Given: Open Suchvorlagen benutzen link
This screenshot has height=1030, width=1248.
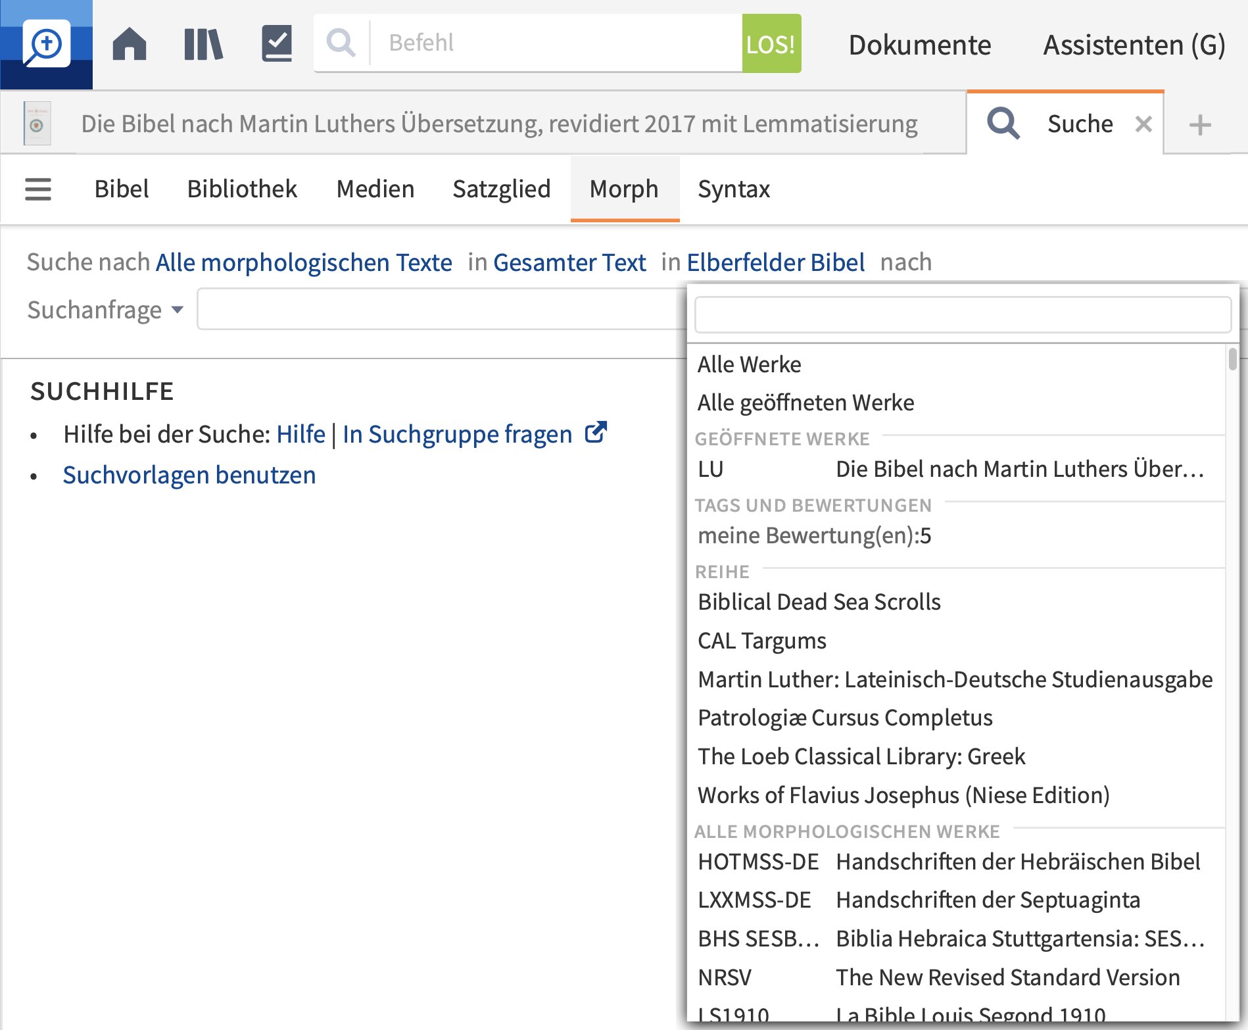Looking at the screenshot, I should [x=189, y=475].
